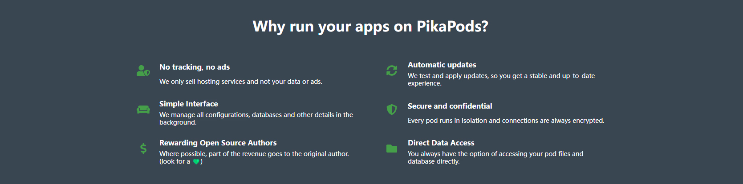Click the user shield privacy icon
Viewport: 743px width, 184px height.
[x=143, y=71]
